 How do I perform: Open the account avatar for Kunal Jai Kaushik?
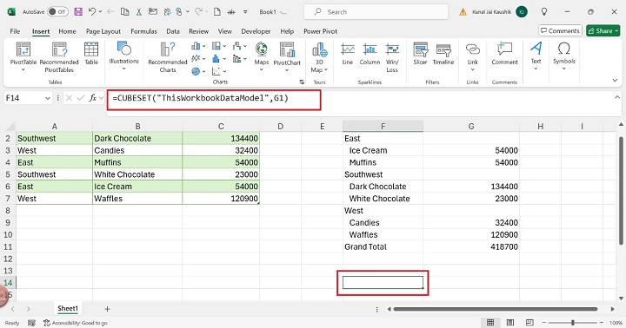click(521, 12)
